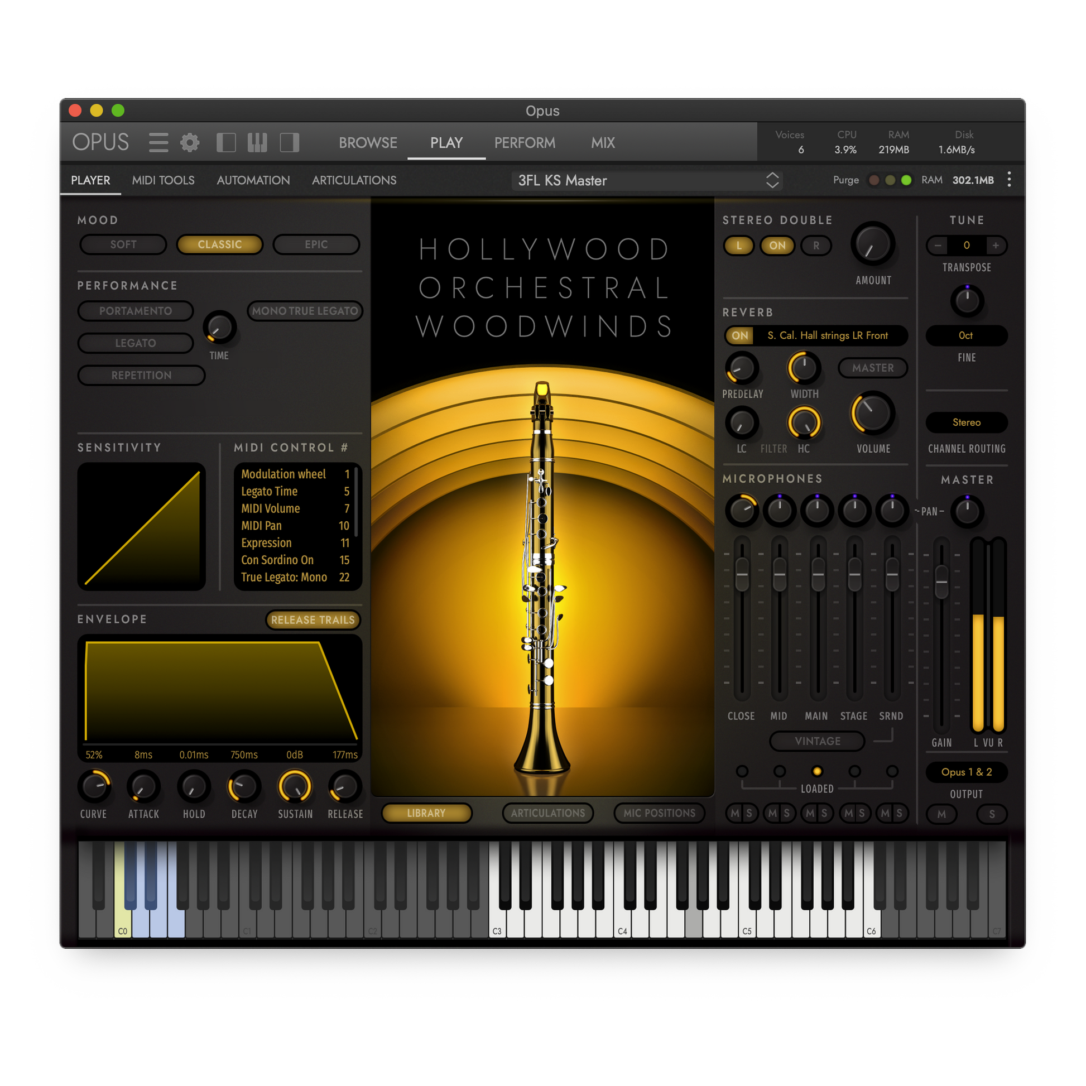This screenshot has width=1086, height=1086.
Task: Open the hamburger main menu icon
Action: click(158, 143)
